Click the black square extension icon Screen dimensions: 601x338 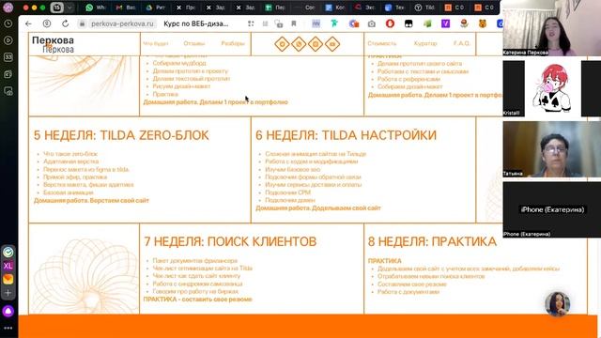[408, 23]
